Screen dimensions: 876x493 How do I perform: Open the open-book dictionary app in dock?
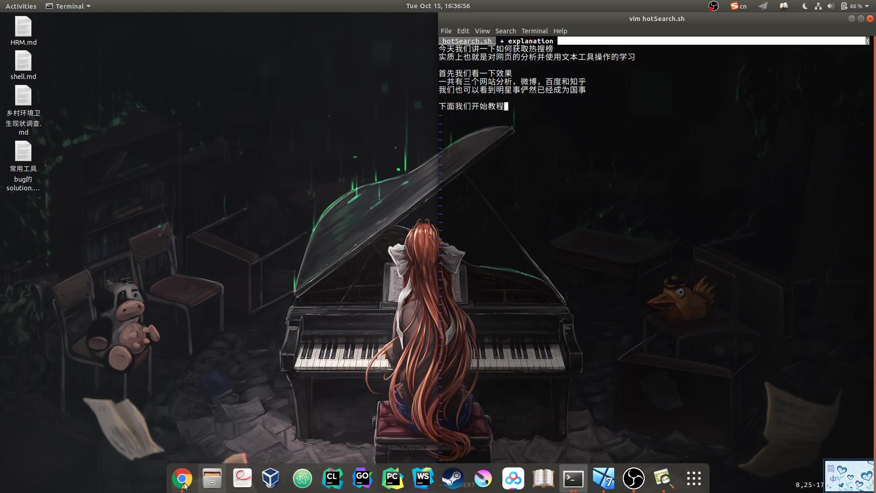click(x=543, y=478)
